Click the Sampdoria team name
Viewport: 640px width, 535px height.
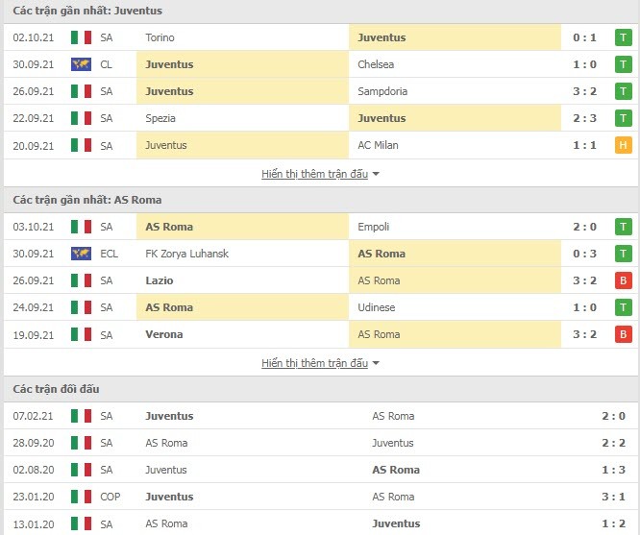click(382, 91)
